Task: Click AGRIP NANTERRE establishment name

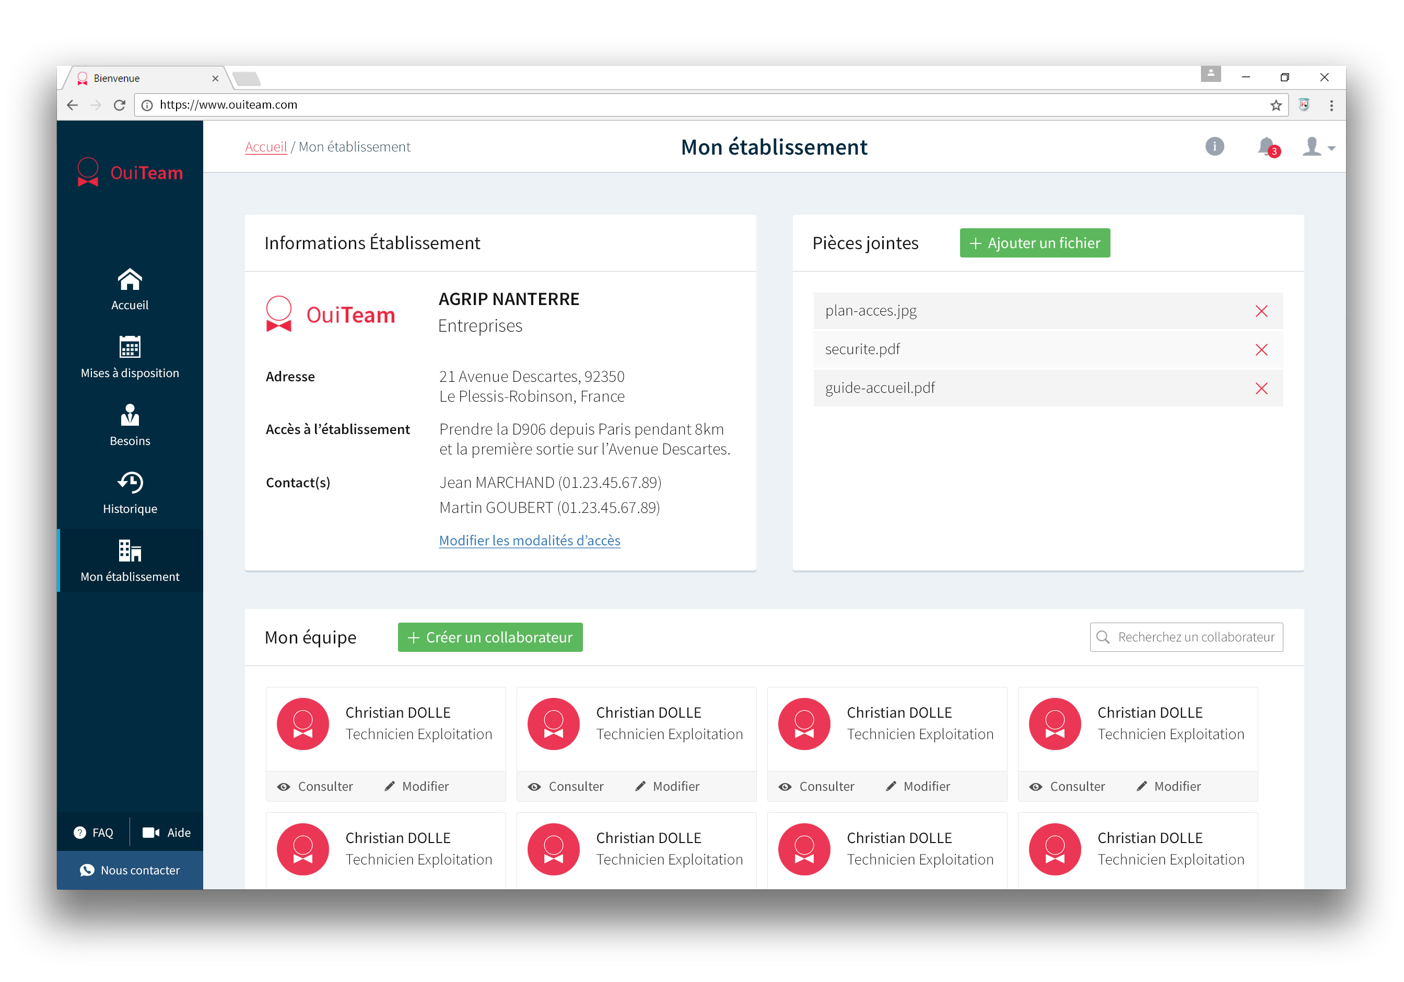Action: (509, 299)
